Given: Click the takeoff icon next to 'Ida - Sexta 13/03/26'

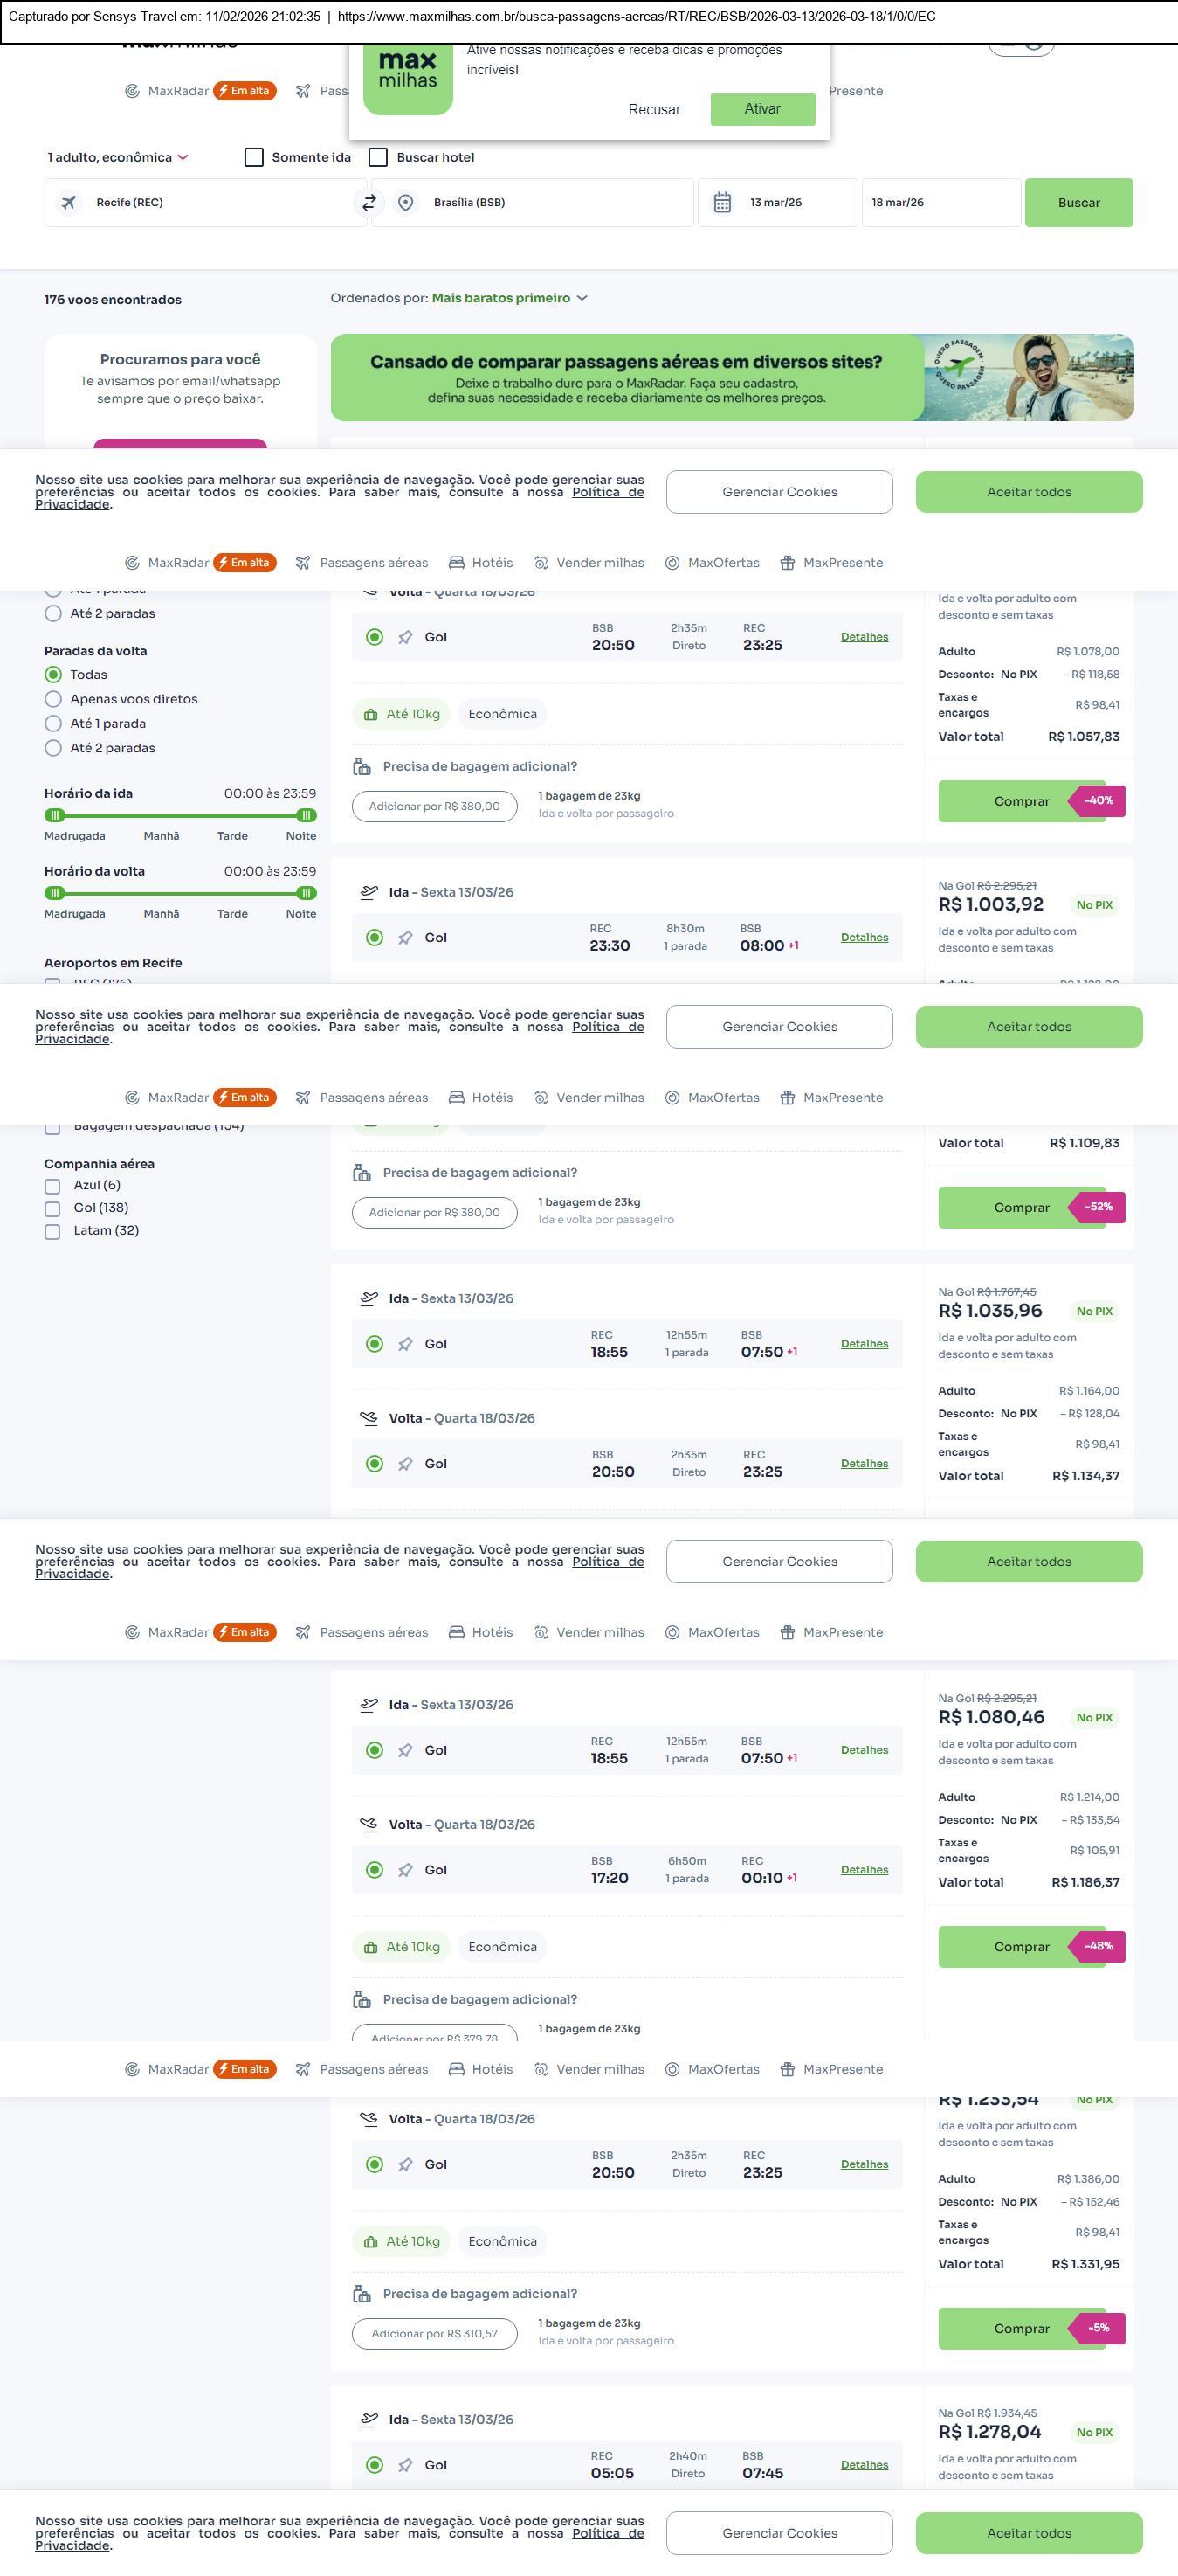Looking at the screenshot, I should [369, 892].
